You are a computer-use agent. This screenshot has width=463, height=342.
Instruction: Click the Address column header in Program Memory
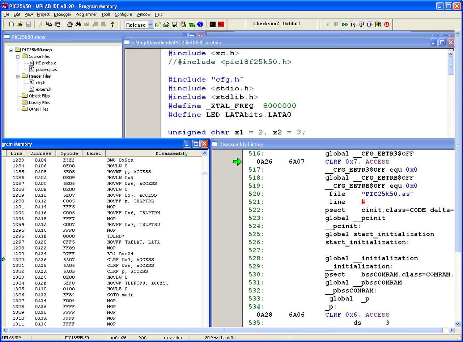pos(41,153)
